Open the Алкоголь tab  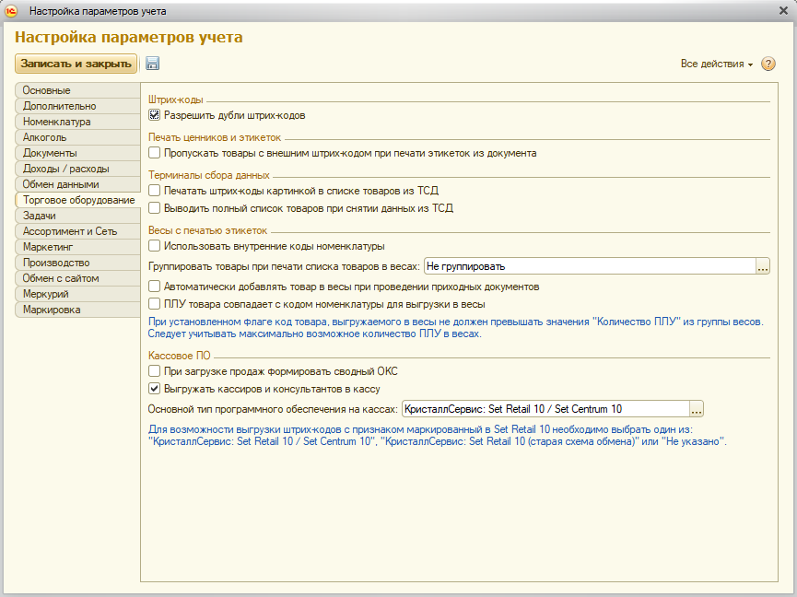[x=77, y=137]
